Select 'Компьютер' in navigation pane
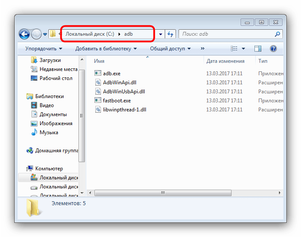Image resolution: width=301 pixels, height=237 pixels. coord(49,169)
